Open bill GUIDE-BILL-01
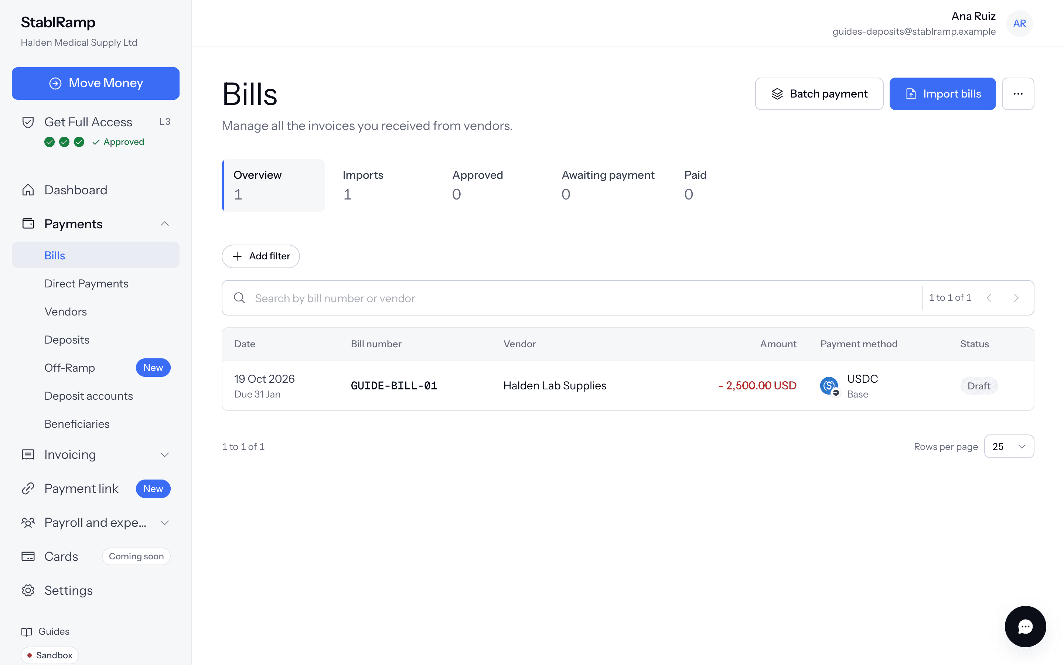 394,386
